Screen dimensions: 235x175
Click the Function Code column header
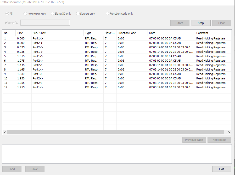click(132, 33)
